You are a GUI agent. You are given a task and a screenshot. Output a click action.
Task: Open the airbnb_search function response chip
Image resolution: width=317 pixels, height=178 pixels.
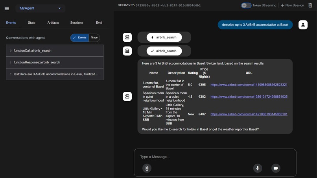click(x=164, y=51)
